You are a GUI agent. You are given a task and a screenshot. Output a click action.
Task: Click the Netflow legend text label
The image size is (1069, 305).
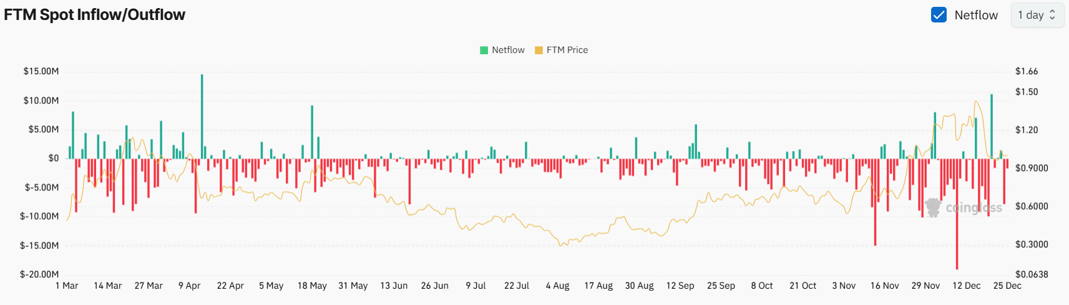click(x=508, y=50)
